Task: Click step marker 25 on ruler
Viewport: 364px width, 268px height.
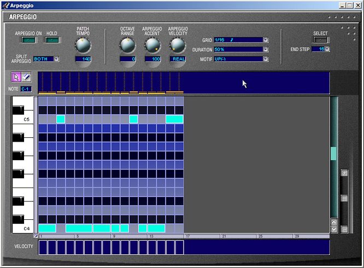Action: tap(261, 236)
